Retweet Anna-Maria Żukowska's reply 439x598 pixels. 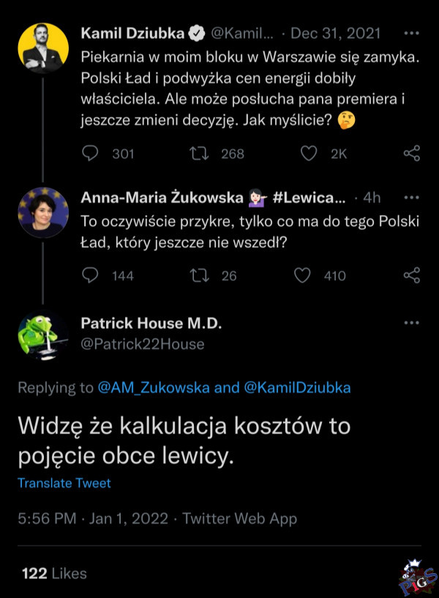196,275
